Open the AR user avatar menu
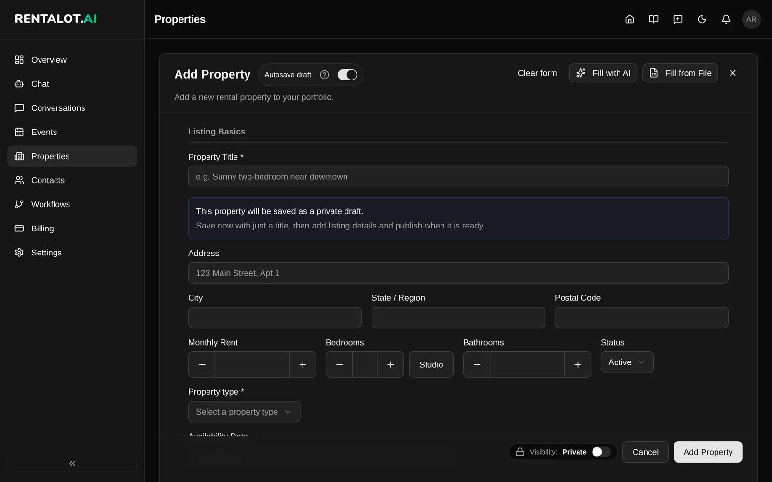 tap(751, 19)
